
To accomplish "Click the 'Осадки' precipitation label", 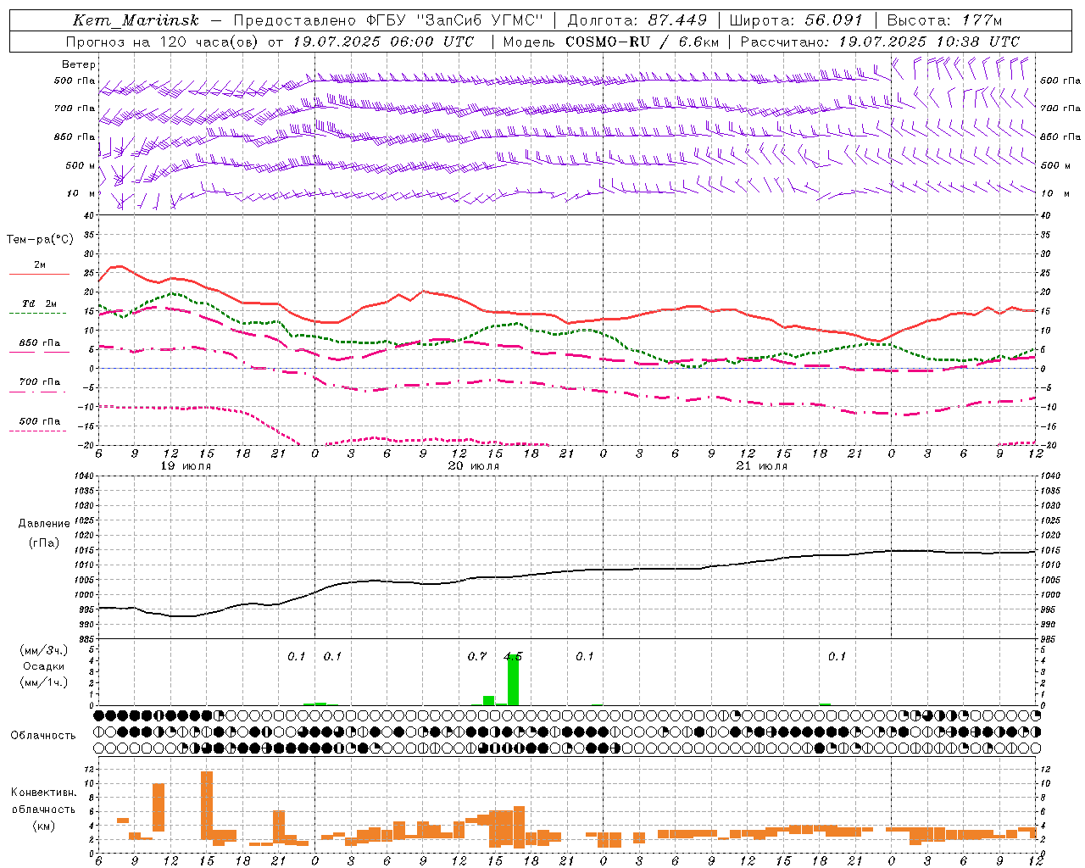I will (43, 666).
